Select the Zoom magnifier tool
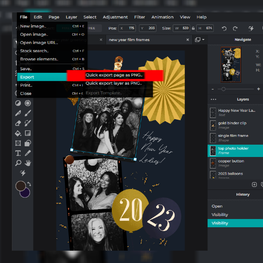Screen dimensions: 263x263 (18, 163)
